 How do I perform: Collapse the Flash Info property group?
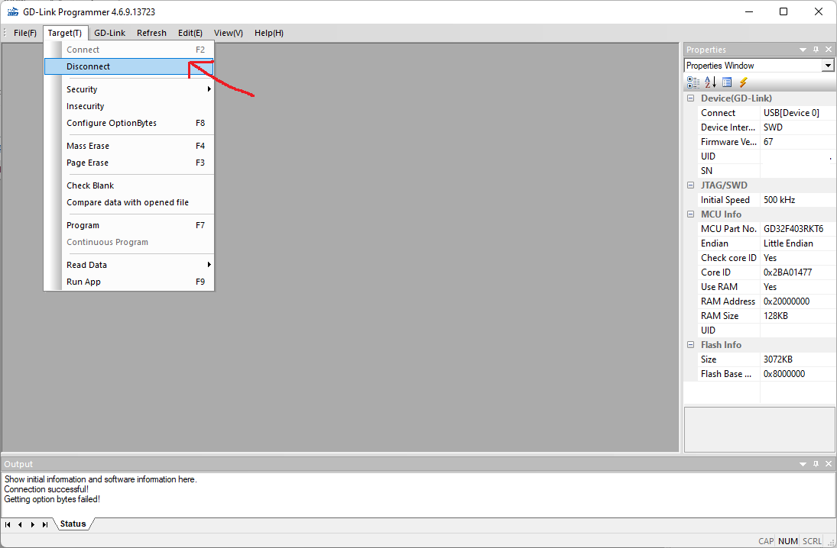pos(690,344)
